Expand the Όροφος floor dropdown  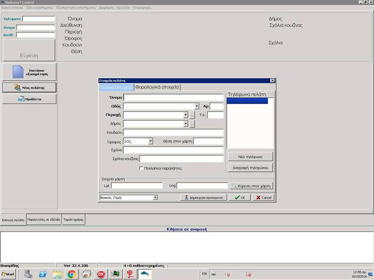click(x=150, y=141)
